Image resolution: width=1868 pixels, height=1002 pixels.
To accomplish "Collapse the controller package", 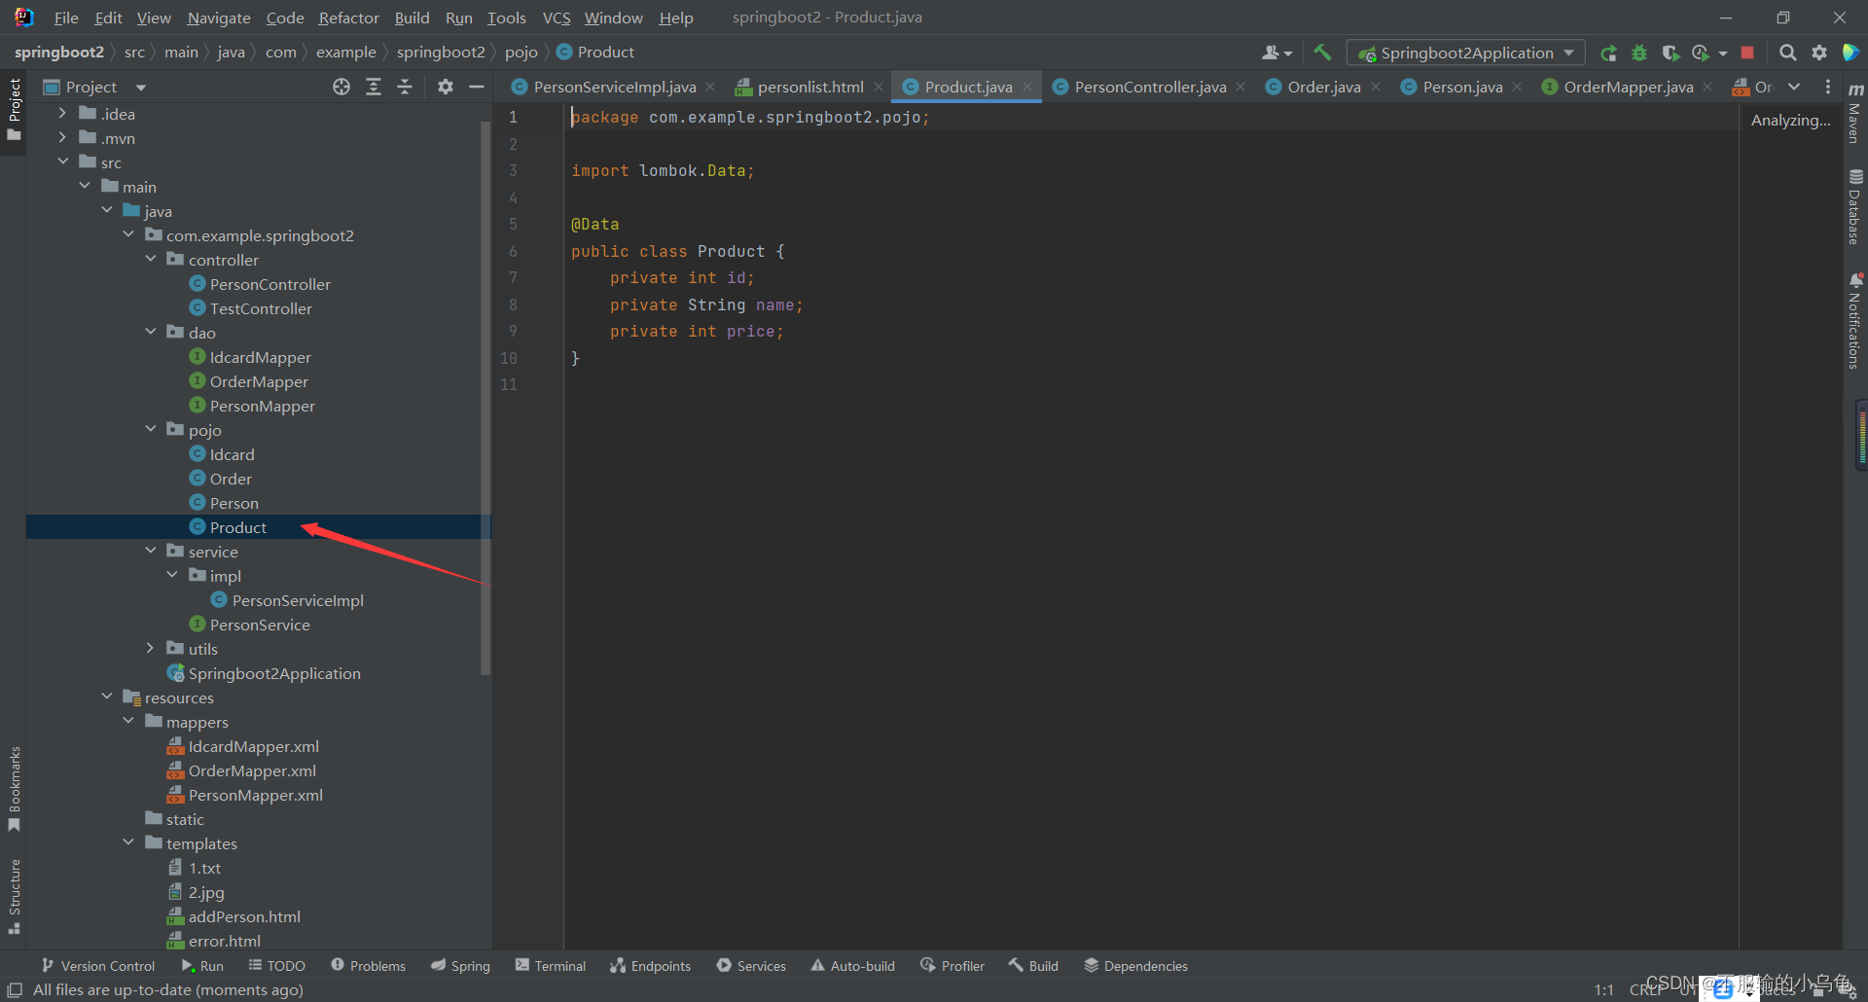I will tap(151, 260).
